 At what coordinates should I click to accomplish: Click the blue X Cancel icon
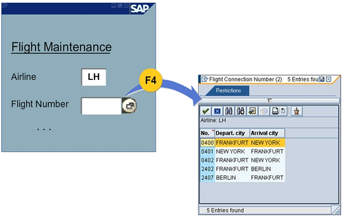[217, 111]
